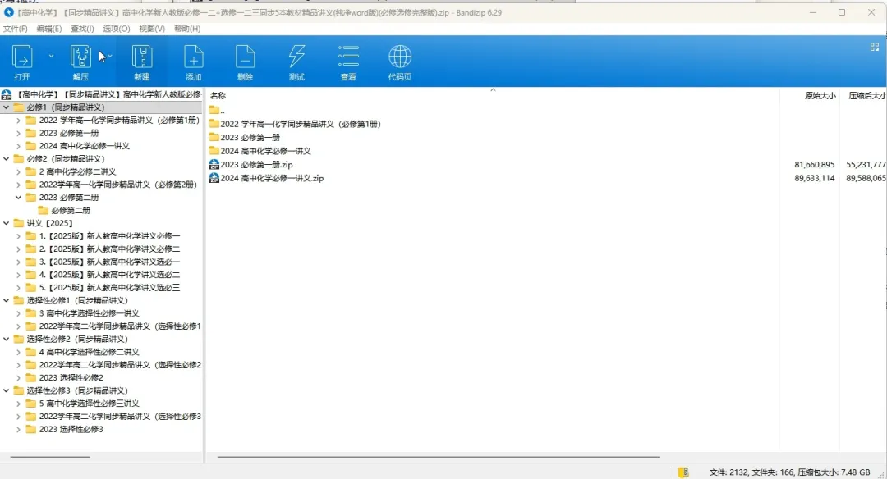Click zip icon of 2023 必修第一册.zip
Viewport: 887px width, 479px height.
click(214, 164)
